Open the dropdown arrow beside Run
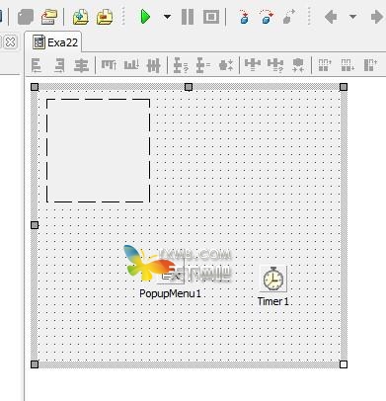386x401 pixels. [x=167, y=17]
